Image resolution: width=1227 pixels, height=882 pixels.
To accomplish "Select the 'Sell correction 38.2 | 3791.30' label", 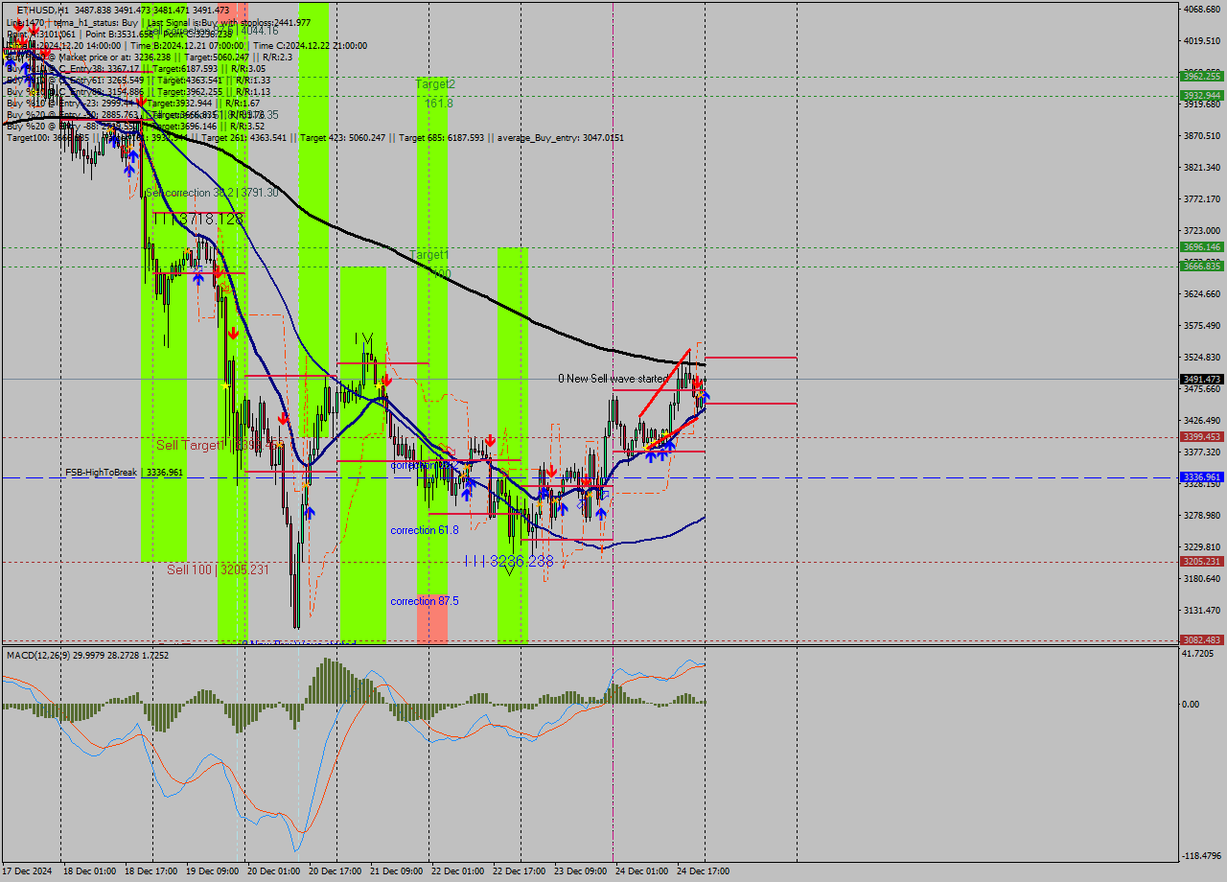I will [212, 193].
